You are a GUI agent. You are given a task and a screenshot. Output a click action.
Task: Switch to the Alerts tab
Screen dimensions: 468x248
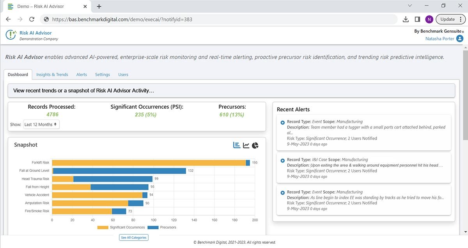pos(82,74)
